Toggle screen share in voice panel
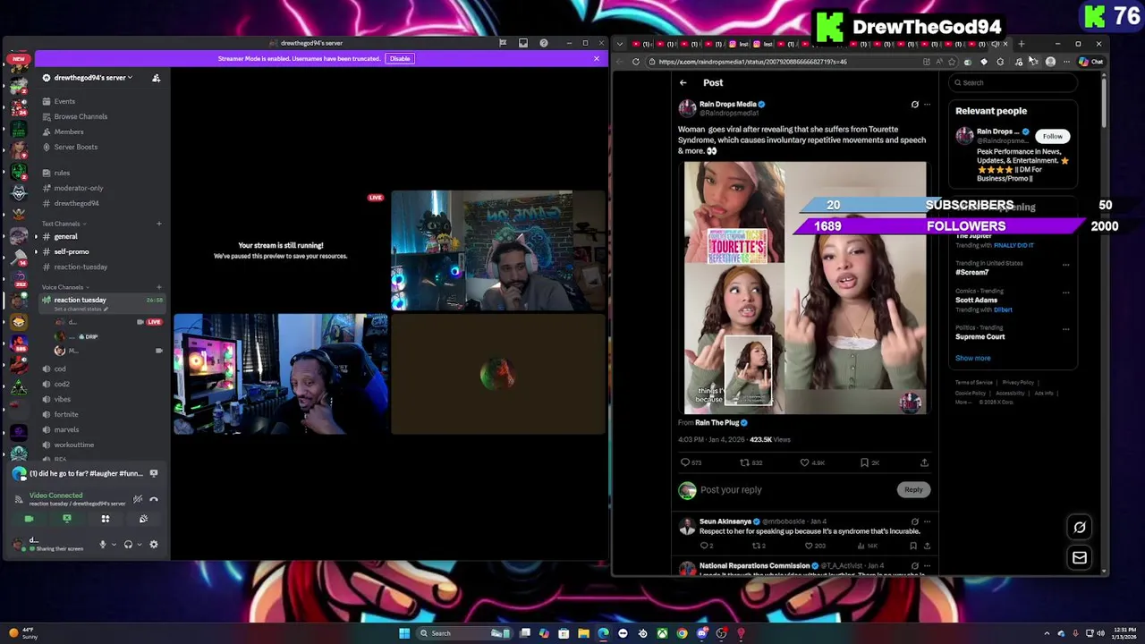This screenshot has width=1145, height=644. 67,519
